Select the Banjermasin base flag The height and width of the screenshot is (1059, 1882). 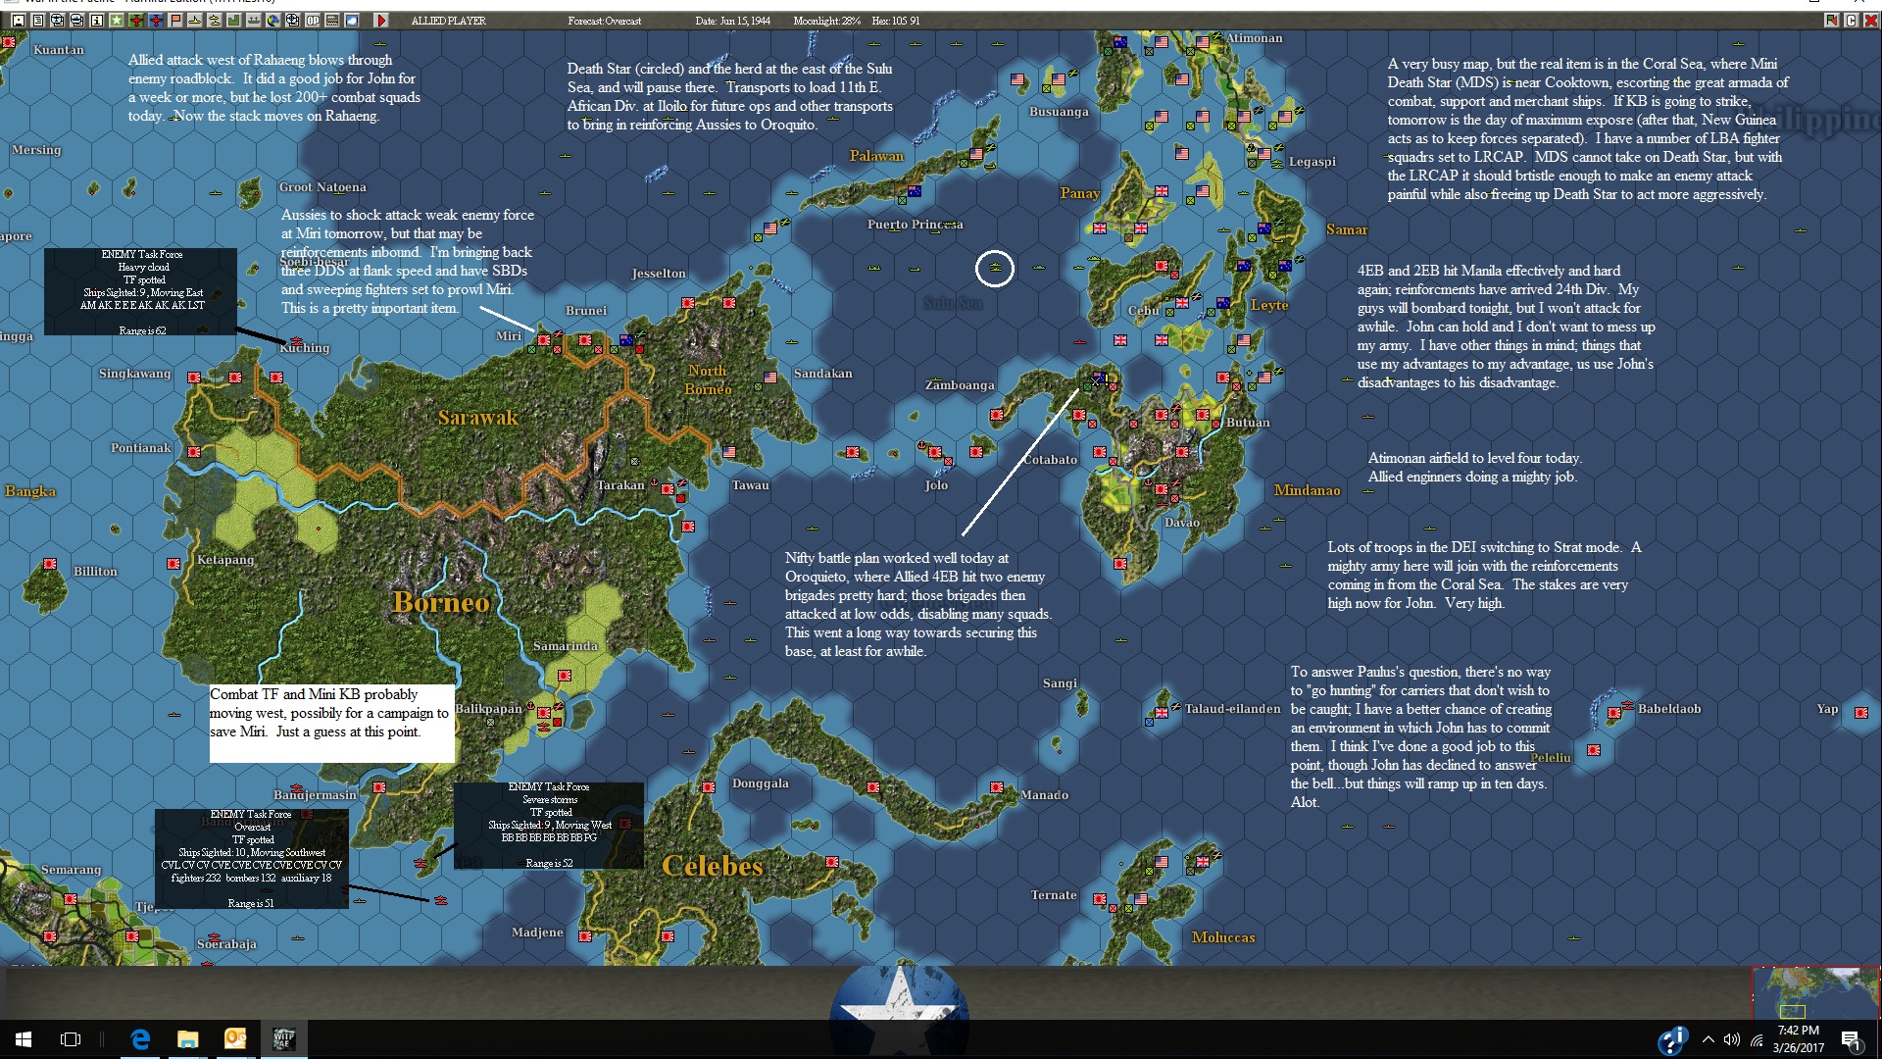click(379, 787)
